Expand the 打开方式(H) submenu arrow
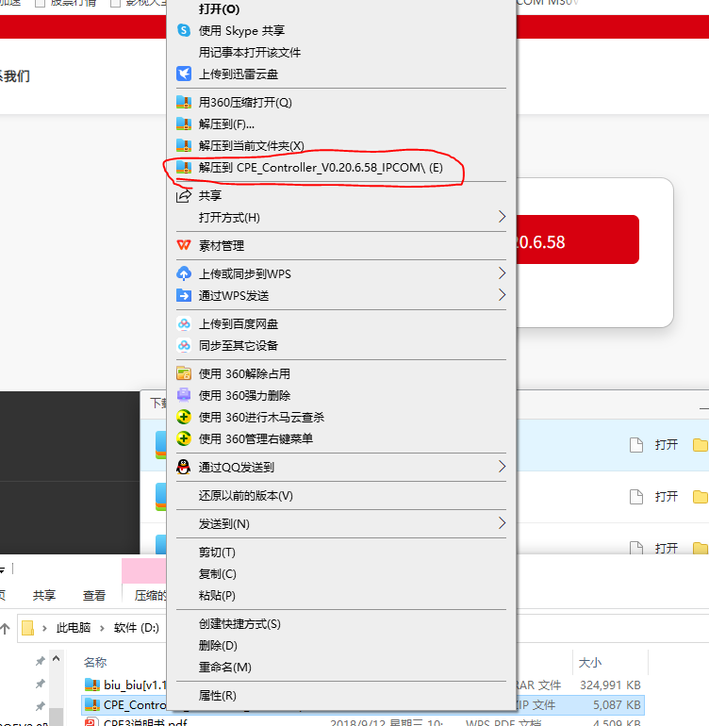Viewport: 709px width, 726px height. click(502, 217)
